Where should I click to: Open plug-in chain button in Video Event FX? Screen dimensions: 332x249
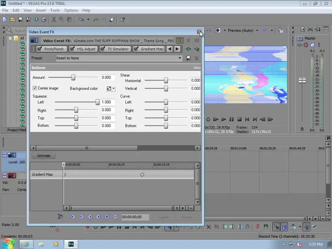coord(188,49)
